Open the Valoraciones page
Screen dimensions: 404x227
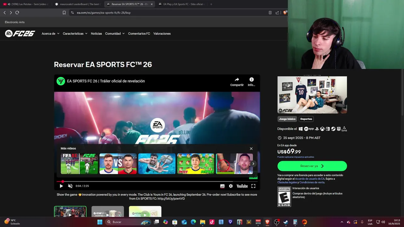click(x=162, y=33)
